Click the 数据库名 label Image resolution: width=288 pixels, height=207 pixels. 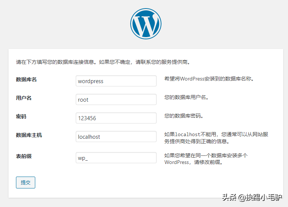coord(26,79)
